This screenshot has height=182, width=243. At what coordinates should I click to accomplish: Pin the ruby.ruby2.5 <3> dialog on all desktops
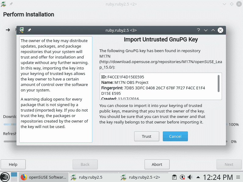(29, 30)
